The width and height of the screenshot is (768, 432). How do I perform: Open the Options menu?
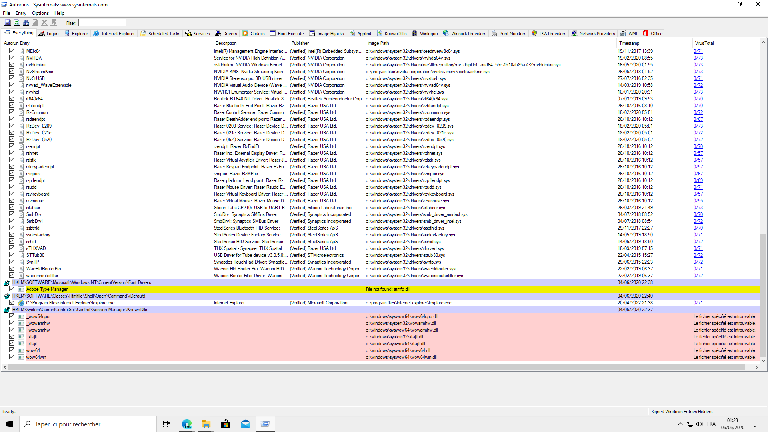pos(40,13)
